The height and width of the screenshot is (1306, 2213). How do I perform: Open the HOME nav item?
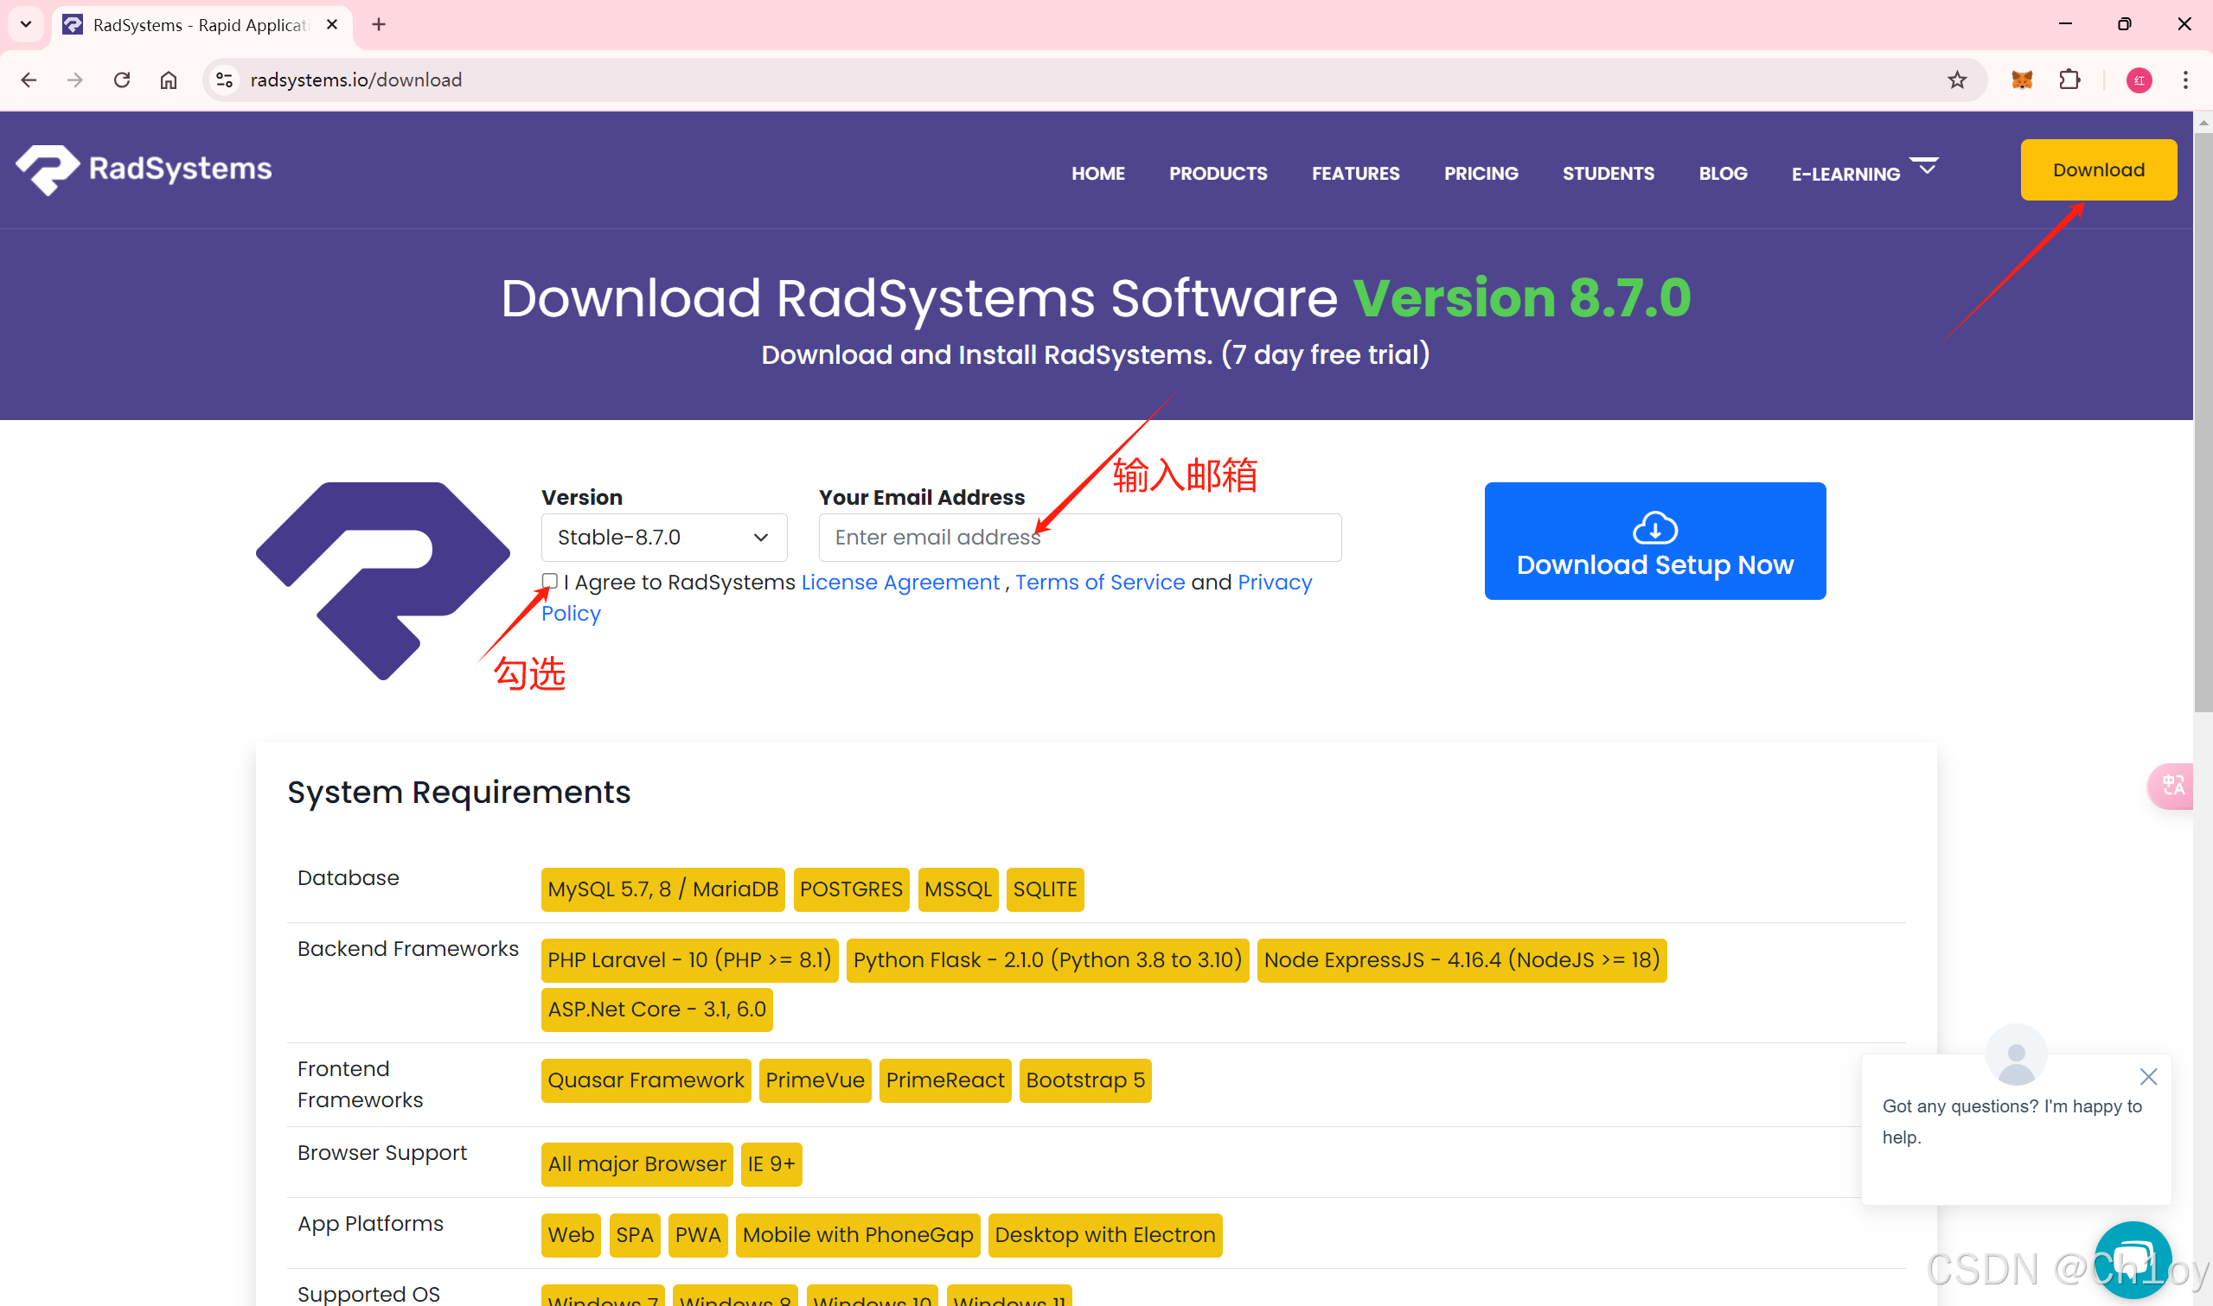click(1097, 174)
